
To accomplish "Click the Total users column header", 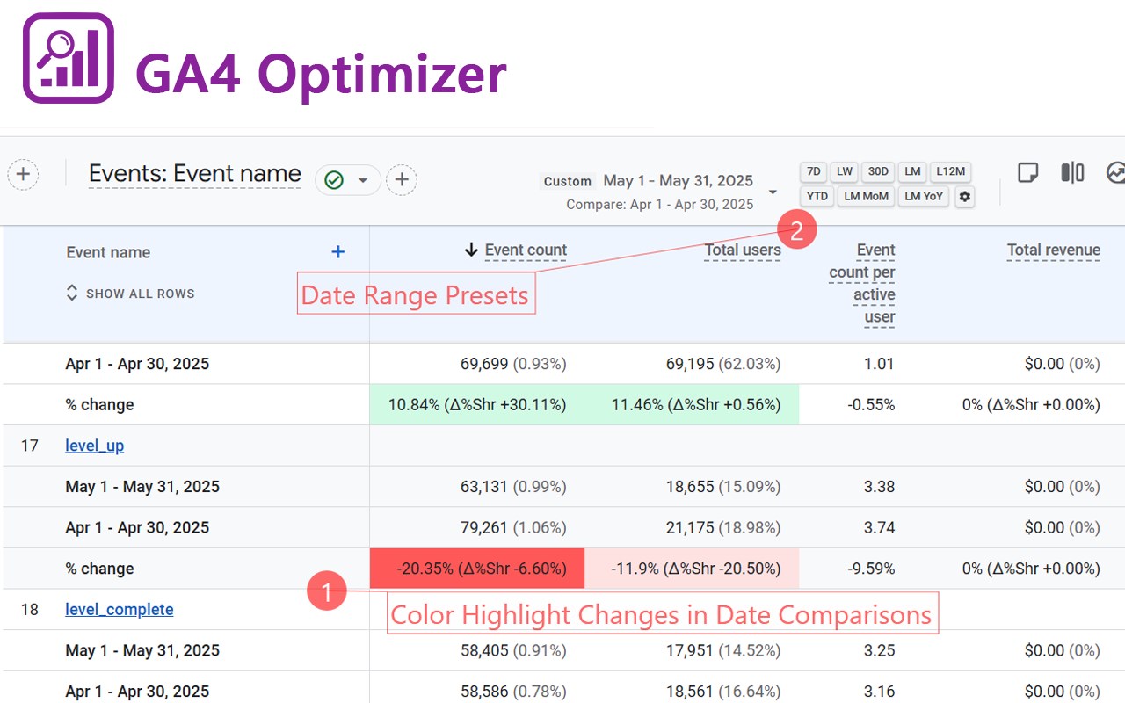I will pos(743,250).
